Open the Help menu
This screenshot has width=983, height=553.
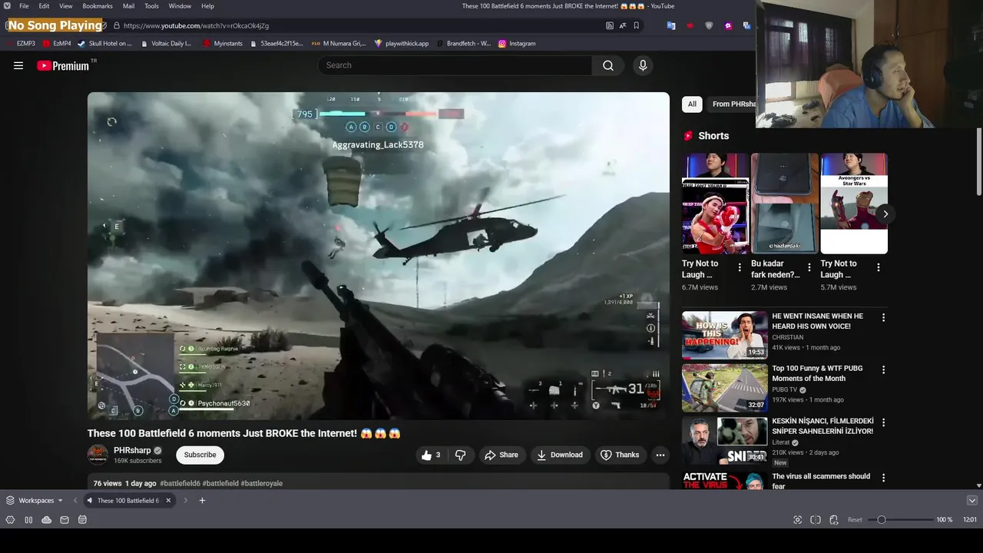pos(207,6)
